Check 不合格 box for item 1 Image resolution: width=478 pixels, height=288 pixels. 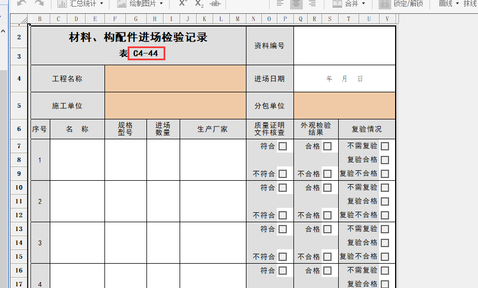click(x=327, y=174)
